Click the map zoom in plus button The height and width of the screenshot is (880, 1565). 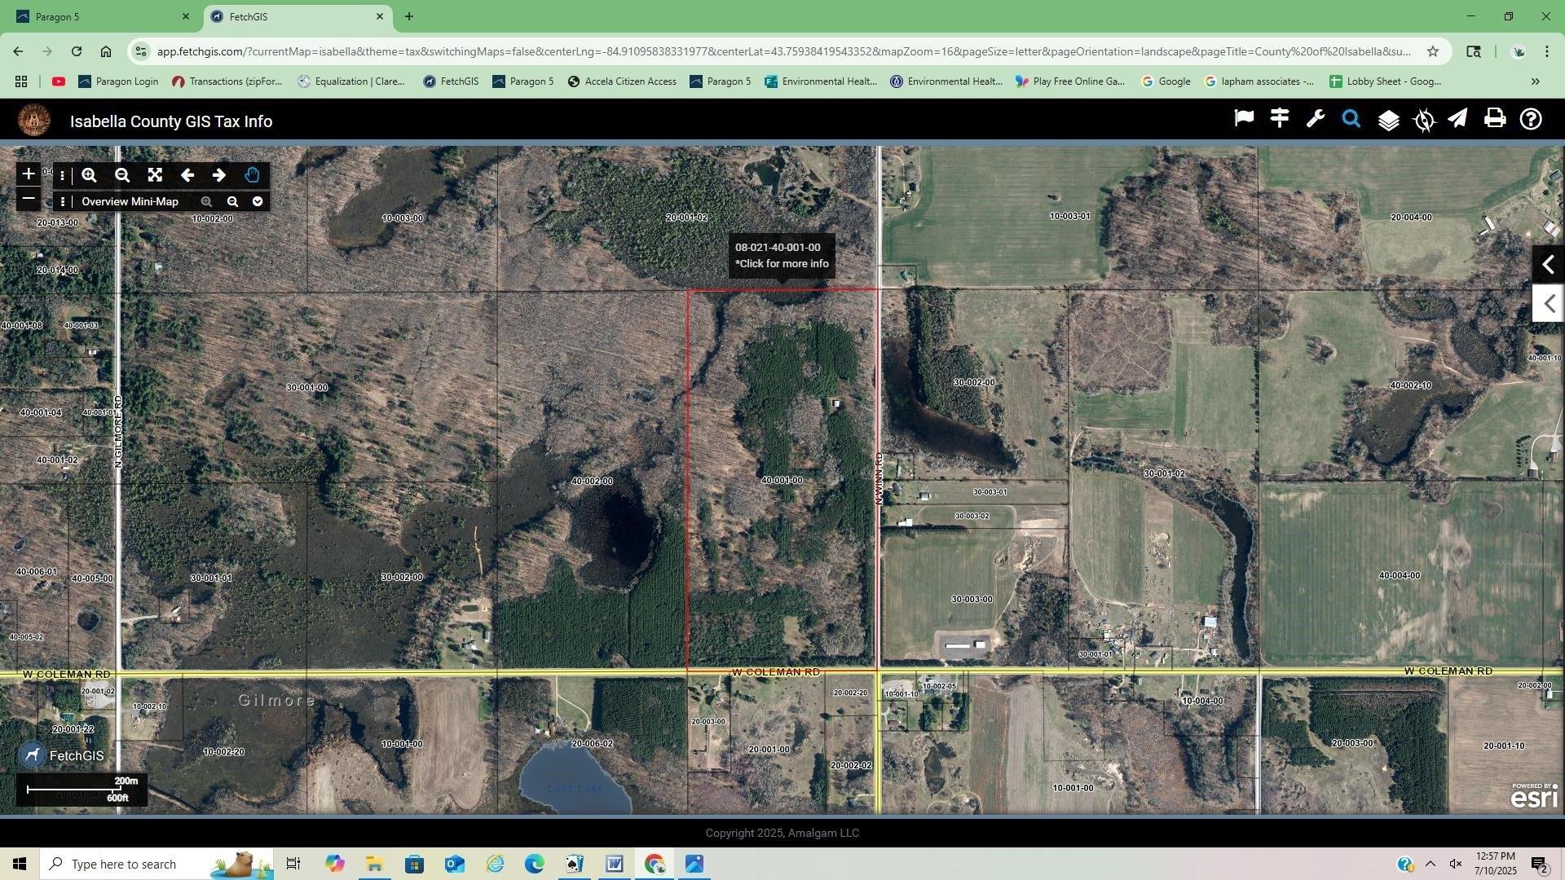(x=29, y=174)
